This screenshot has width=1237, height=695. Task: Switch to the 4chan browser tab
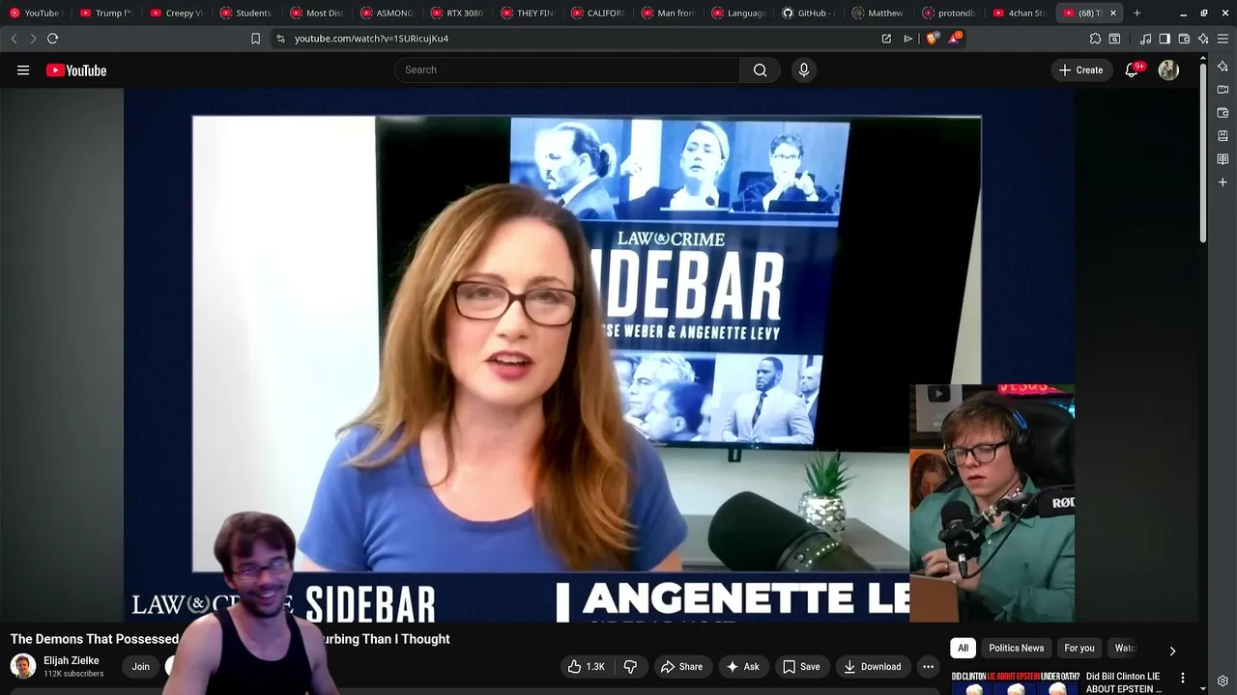click(1019, 13)
